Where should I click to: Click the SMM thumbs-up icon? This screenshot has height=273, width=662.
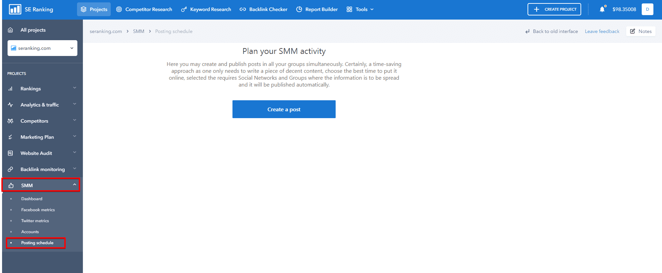pos(11,185)
